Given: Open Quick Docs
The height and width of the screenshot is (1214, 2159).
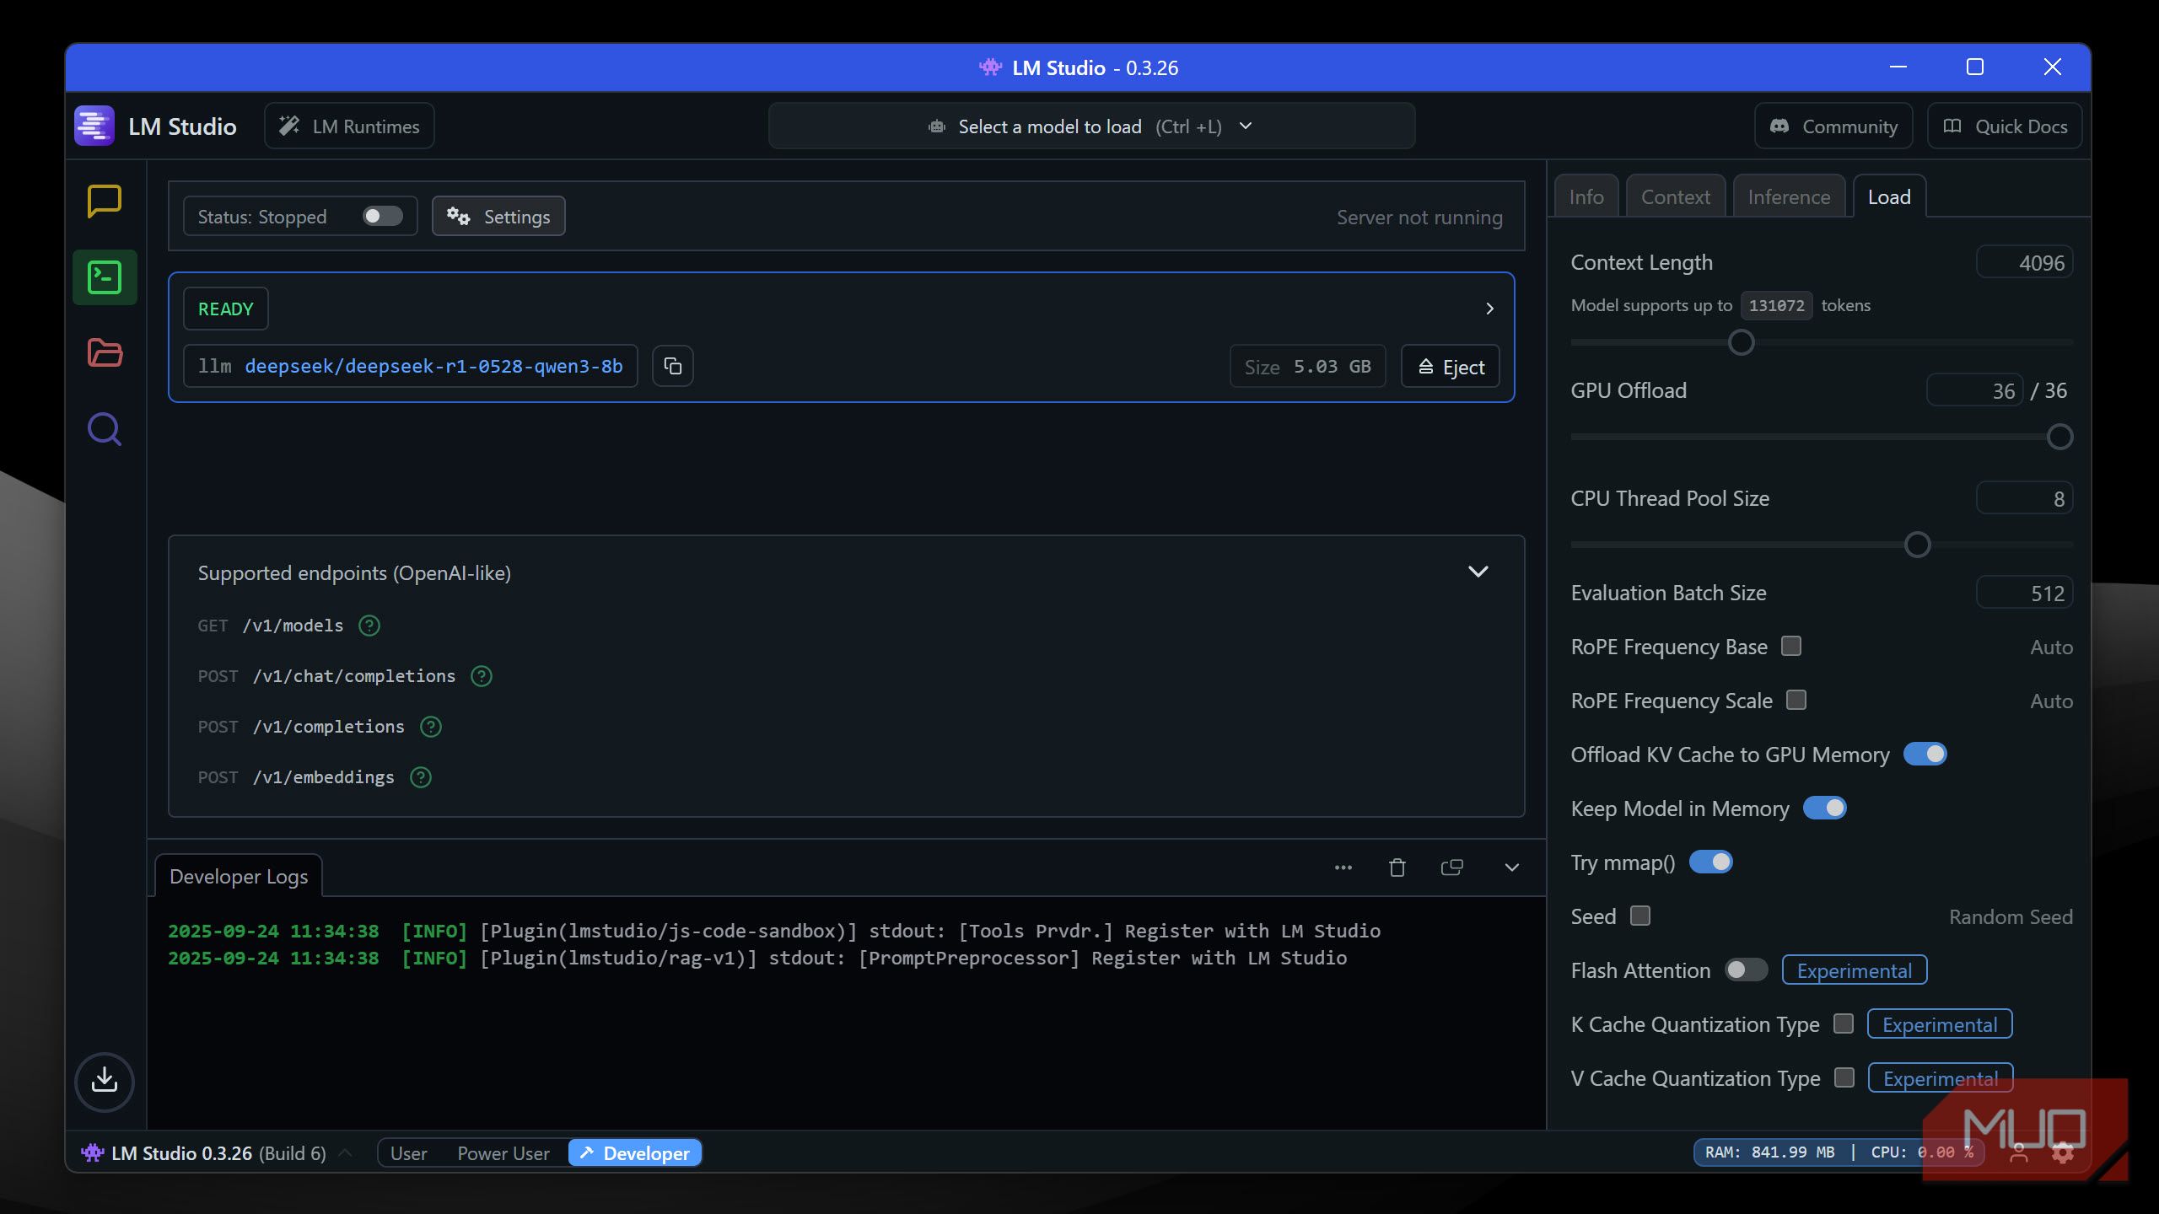Looking at the screenshot, I should (x=2005, y=126).
